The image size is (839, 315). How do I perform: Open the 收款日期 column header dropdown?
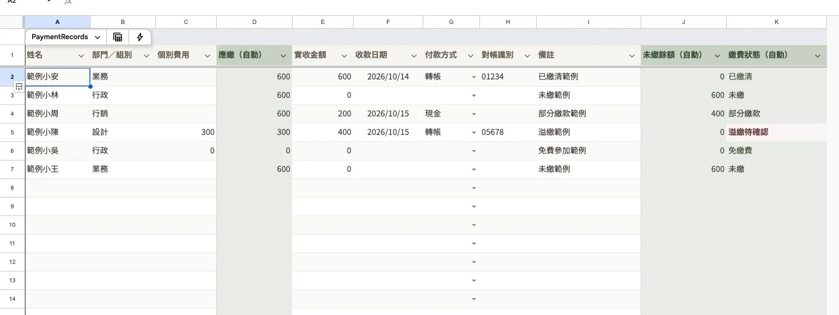tap(414, 55)
